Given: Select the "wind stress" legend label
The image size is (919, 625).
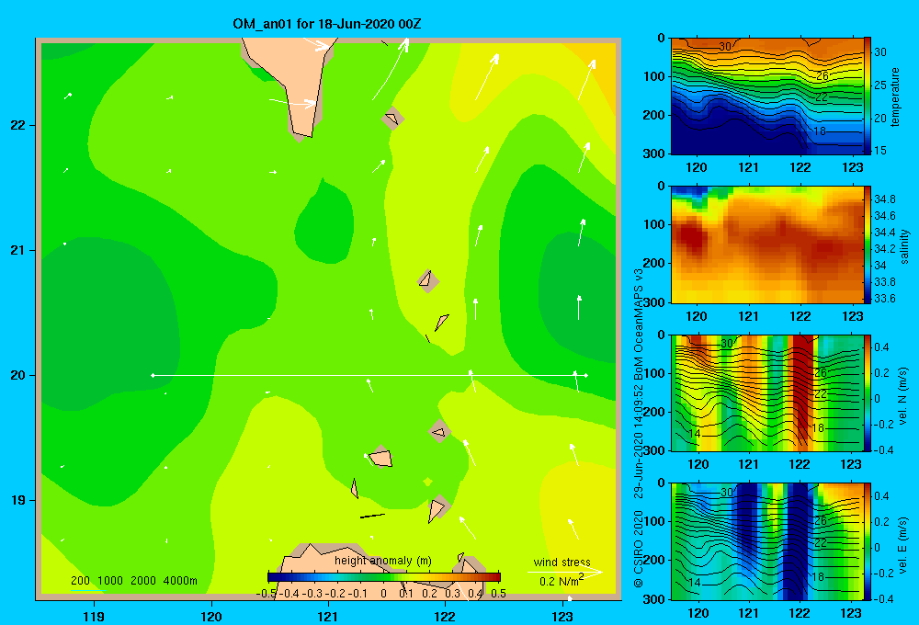Looking at the screenshot, I should (x=562, y=562).
